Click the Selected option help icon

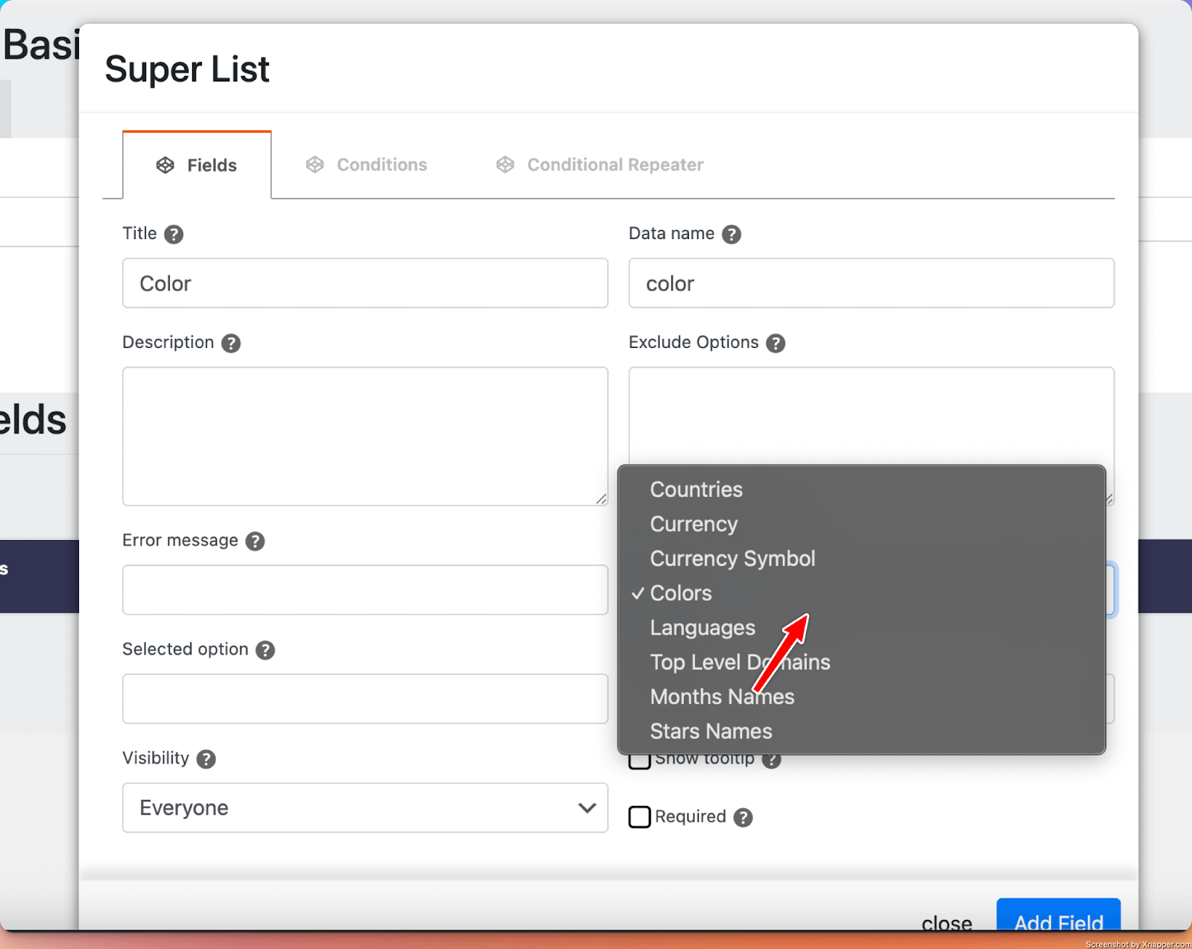(x=265, y=650)
